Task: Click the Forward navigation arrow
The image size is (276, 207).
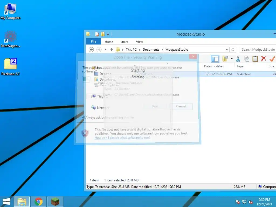Action: [x=99, y=50]
